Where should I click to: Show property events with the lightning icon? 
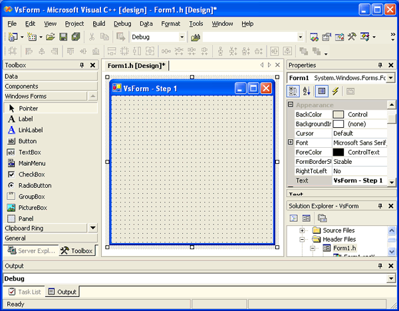[335, 91]
